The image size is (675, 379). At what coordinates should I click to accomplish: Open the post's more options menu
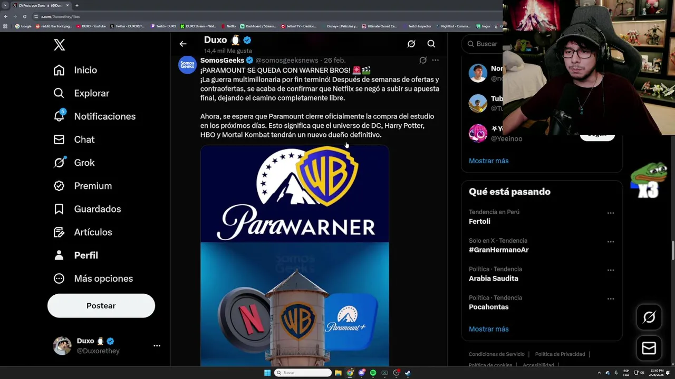tap(435, 61)
